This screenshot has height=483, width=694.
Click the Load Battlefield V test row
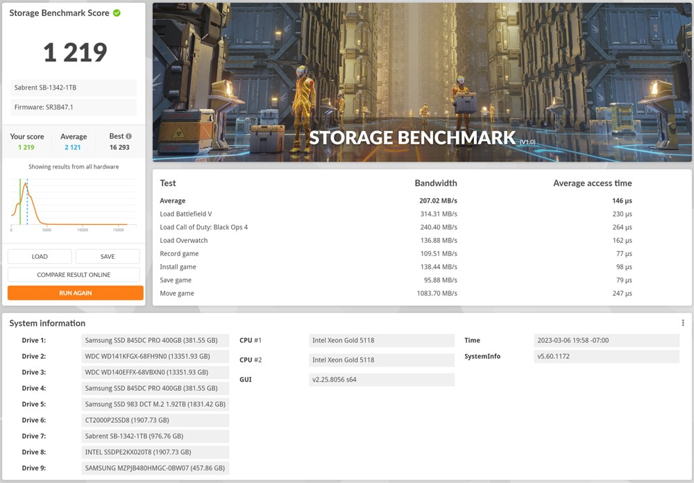(x=396, y=214)
